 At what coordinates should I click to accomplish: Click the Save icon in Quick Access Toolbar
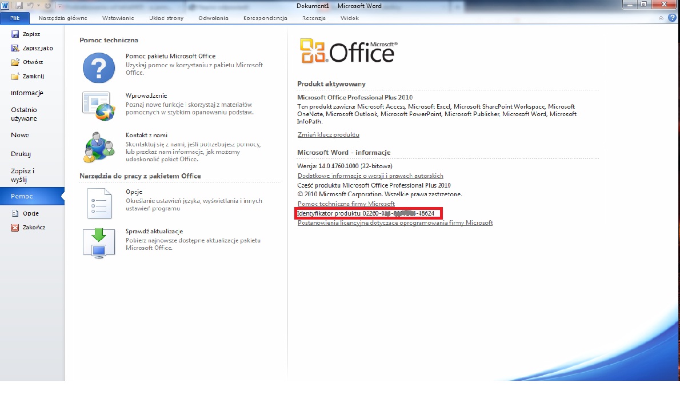(19, 6)
